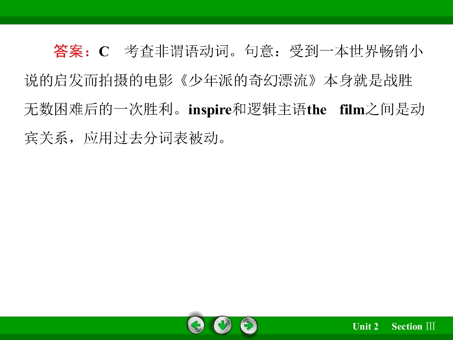
Task: Go to previous slide with left arrow
Action: 196,325
